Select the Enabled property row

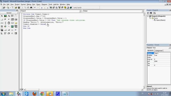click(159, 55)
